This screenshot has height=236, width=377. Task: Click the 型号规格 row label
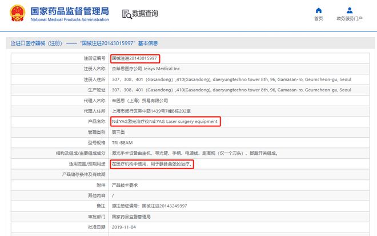pos(97,143)
